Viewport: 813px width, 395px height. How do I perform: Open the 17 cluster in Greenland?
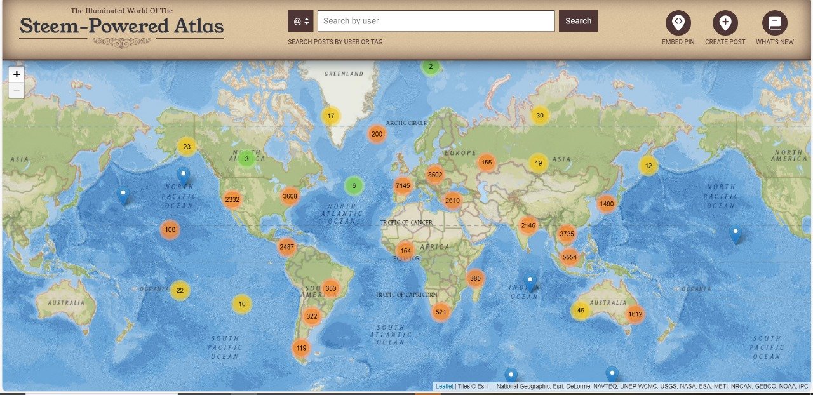pos(331,116)
